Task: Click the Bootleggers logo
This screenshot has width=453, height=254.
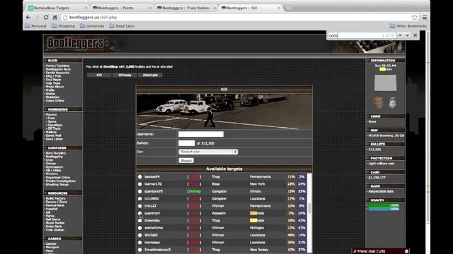Action: click(76, 43)
